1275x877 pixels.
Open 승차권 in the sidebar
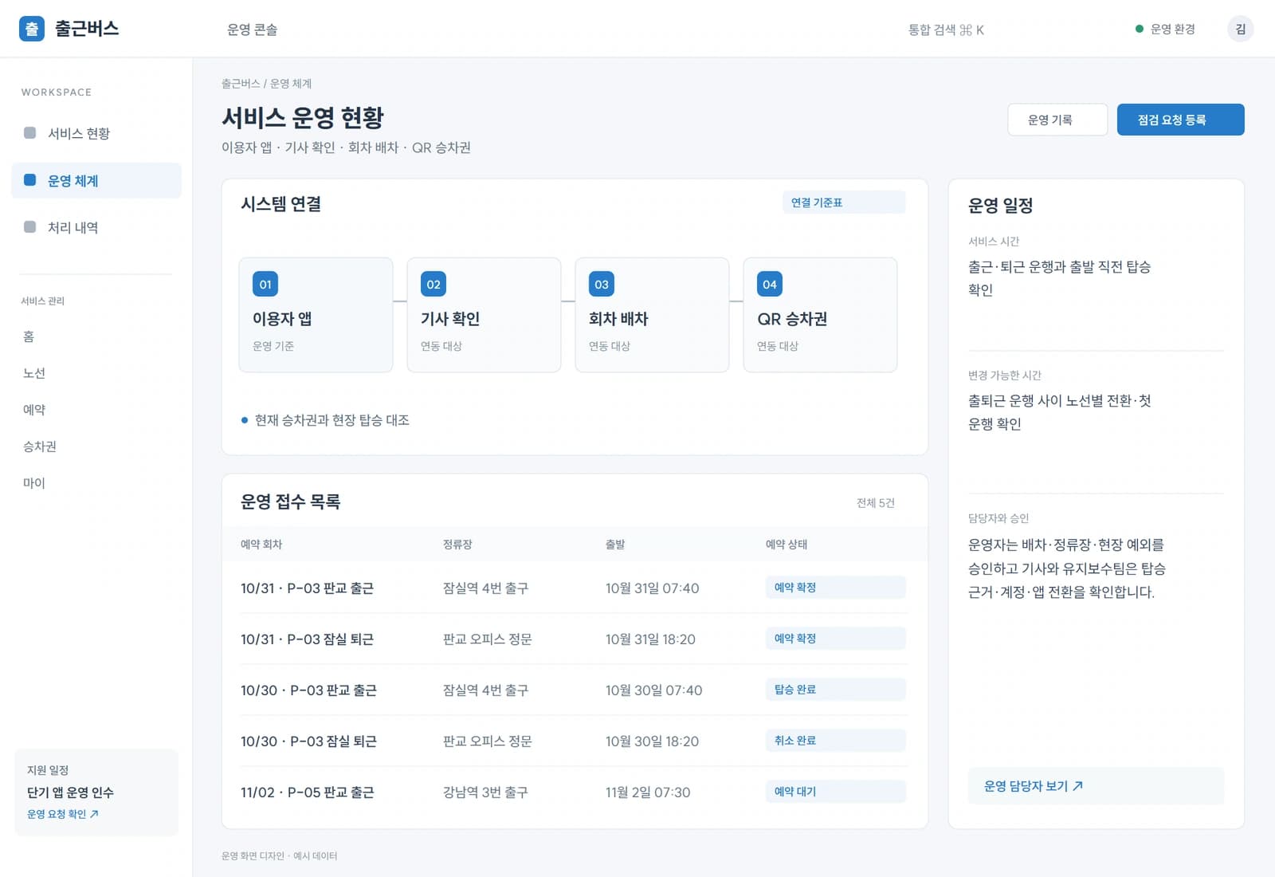tap(40, 446)
